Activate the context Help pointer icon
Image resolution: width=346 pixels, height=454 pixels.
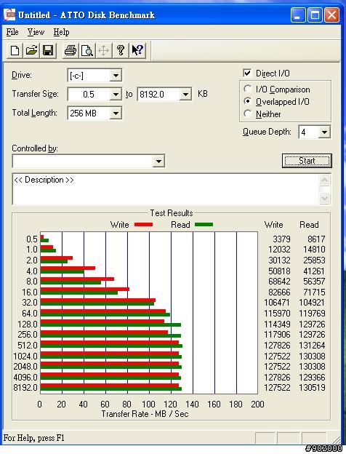[x=137, y=51]
